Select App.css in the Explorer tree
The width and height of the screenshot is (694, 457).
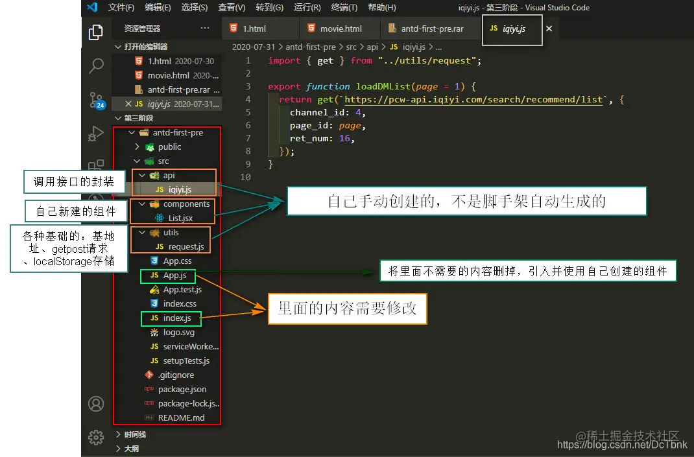click(x=179, y=261)
